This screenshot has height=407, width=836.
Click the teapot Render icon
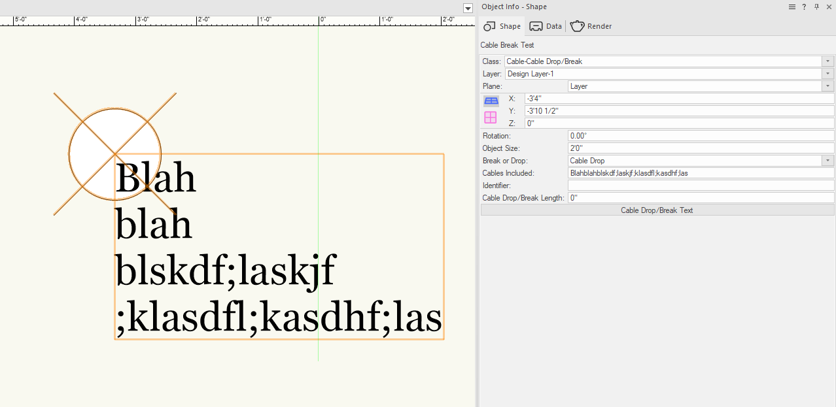pyautogui.click(x=578, y=26)
